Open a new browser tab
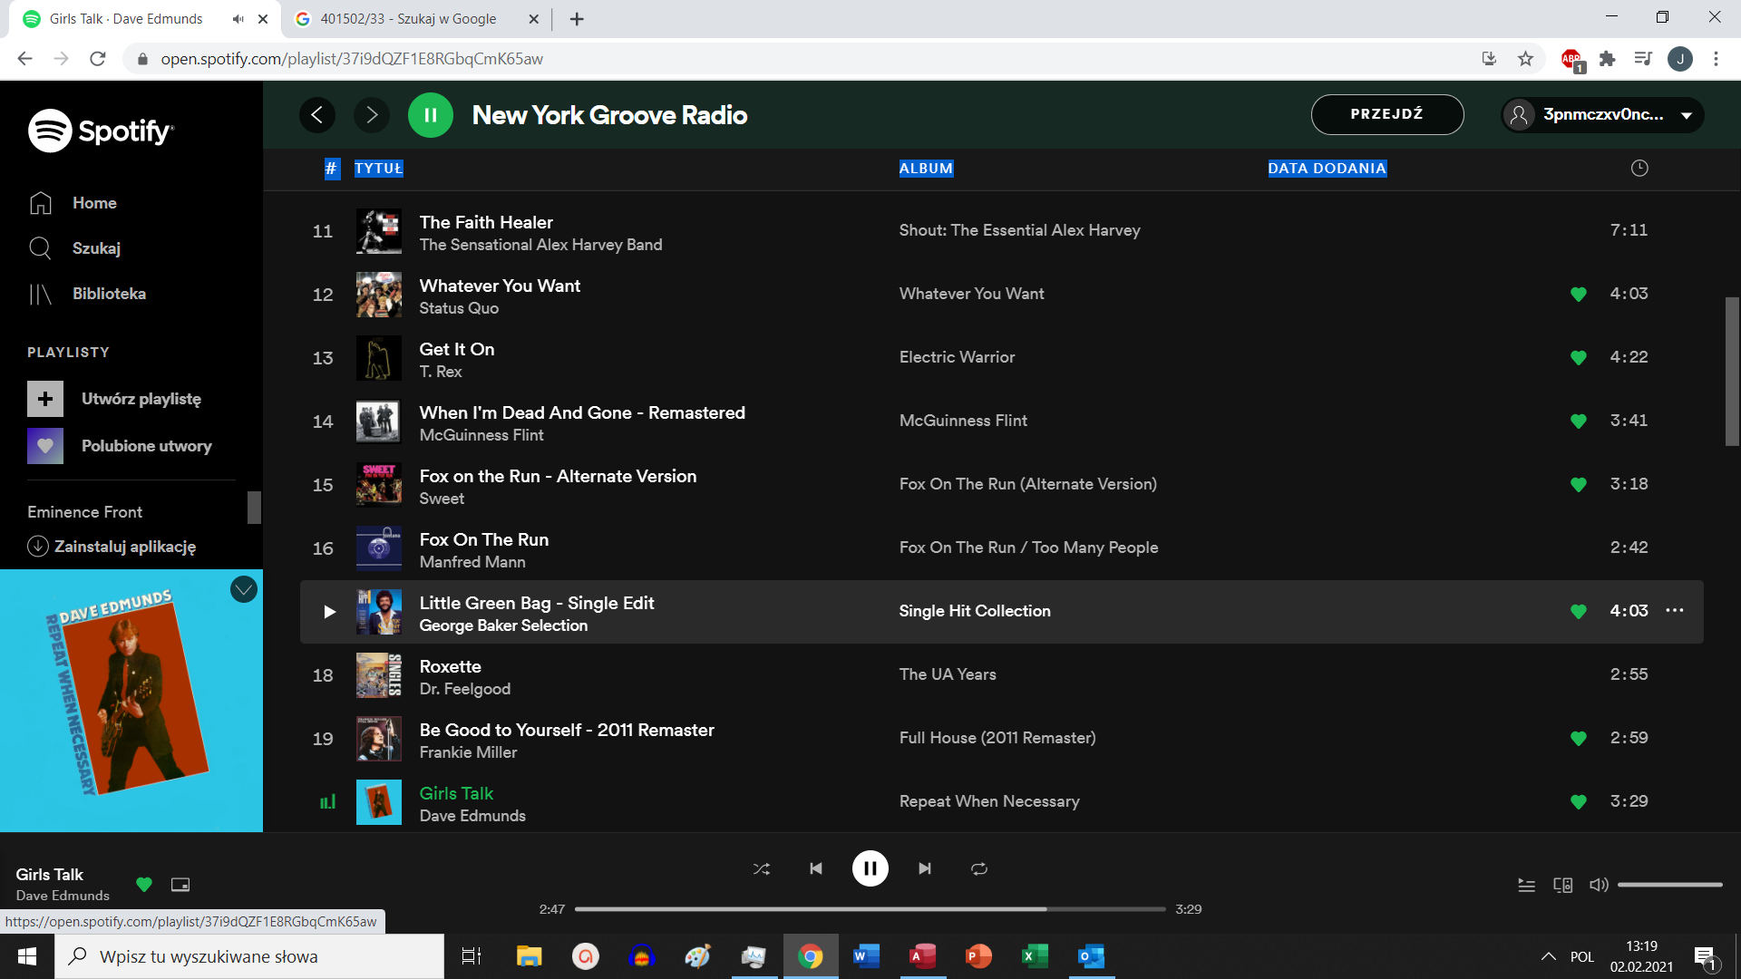The height and width of the screenshot is (979, 1741). coord(577,19)
